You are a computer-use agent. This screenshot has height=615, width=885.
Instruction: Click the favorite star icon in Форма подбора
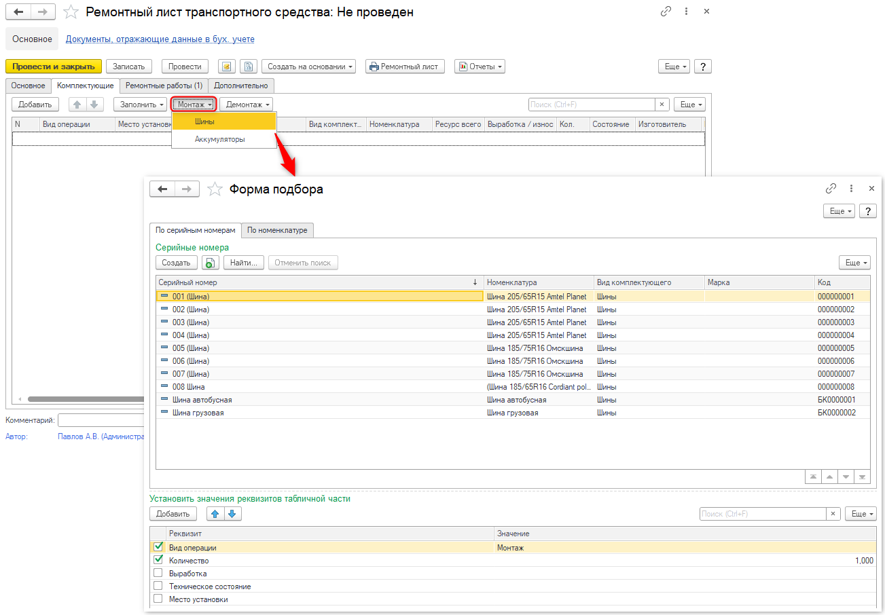coord(215,189)
